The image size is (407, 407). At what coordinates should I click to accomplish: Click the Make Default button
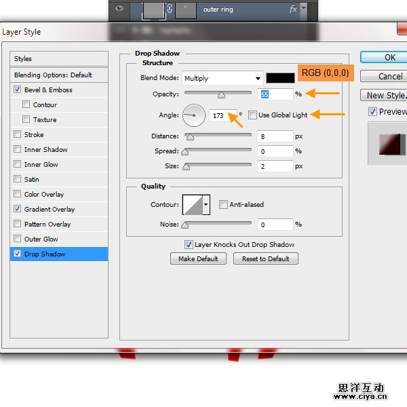coord(198,258)
